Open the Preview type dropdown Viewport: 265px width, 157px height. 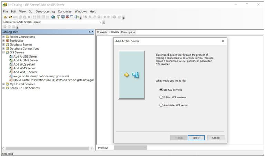[145, 148]
